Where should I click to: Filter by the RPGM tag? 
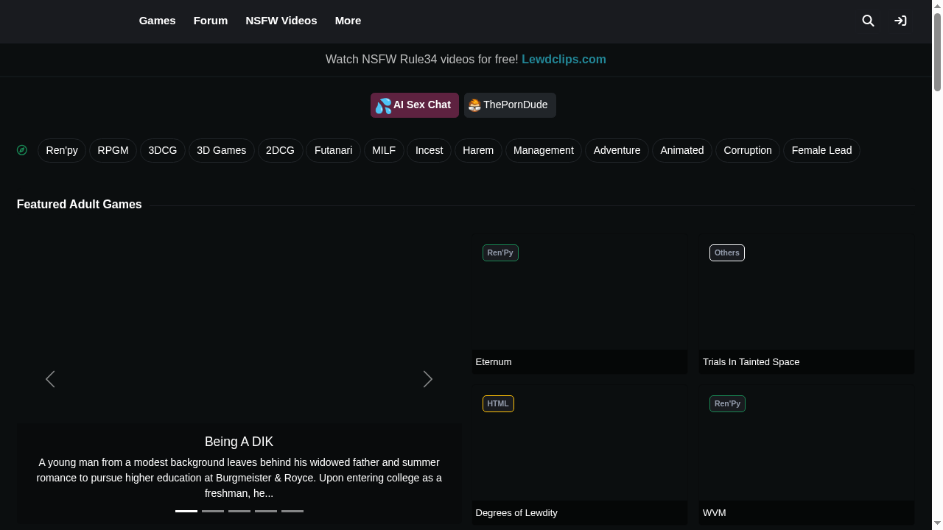[113, 150]
